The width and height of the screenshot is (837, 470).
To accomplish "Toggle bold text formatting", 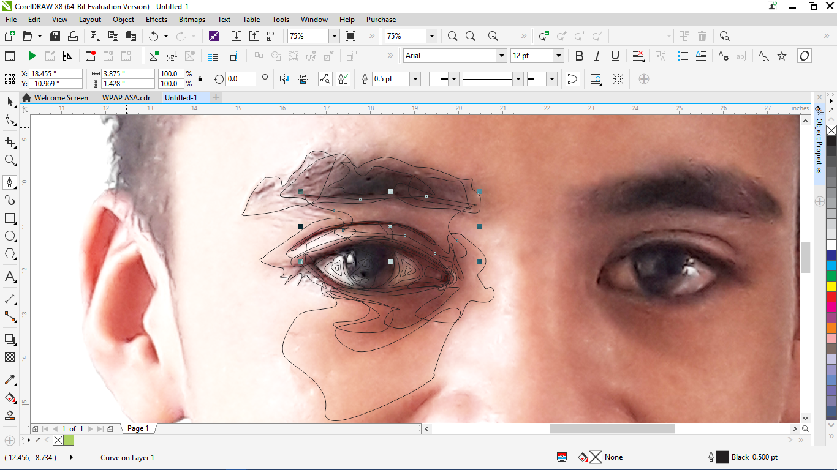I will tap(578, 55).
